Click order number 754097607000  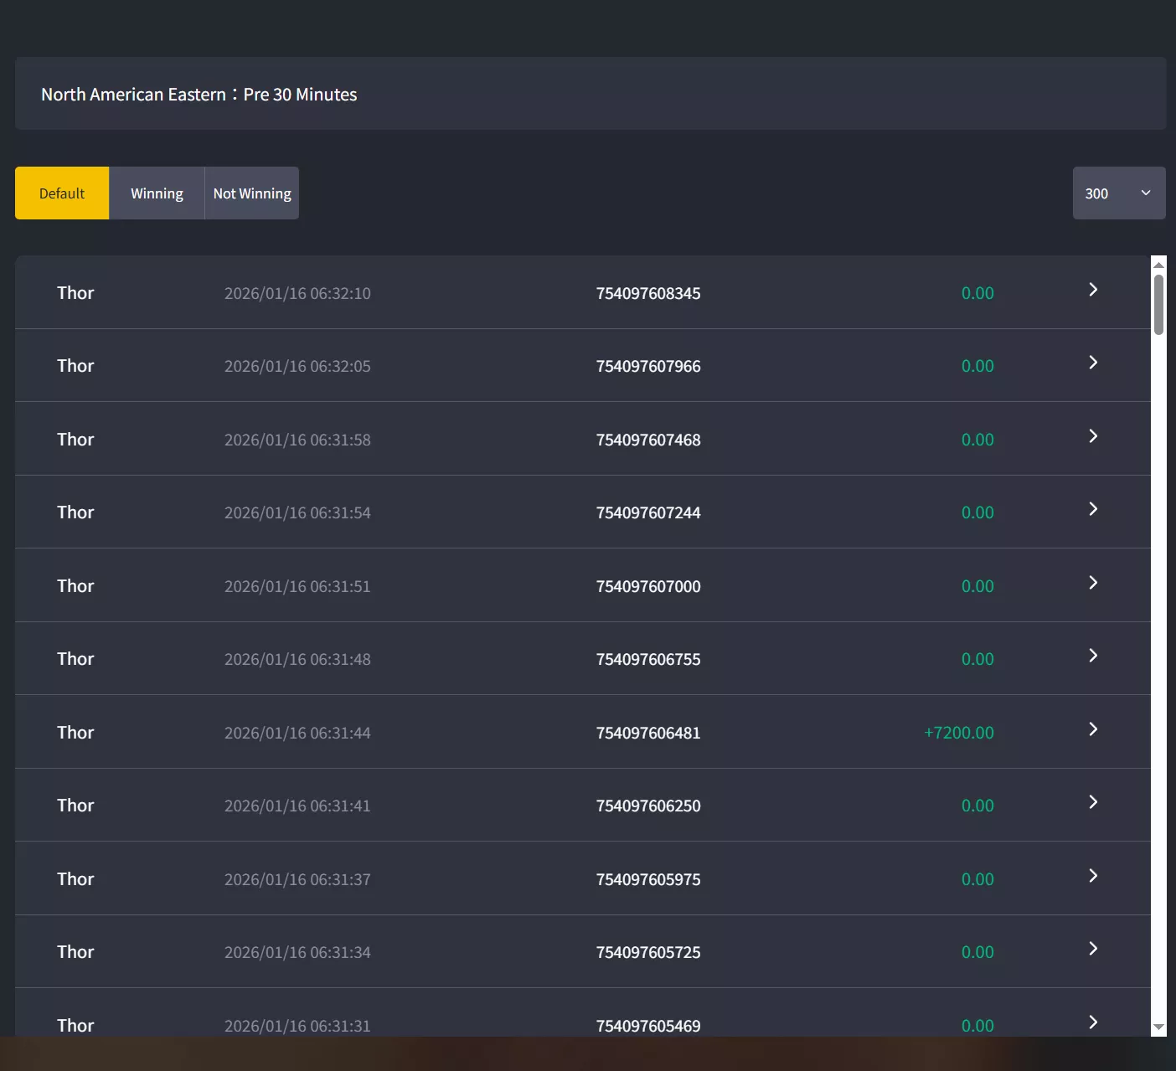coord(648,587)
